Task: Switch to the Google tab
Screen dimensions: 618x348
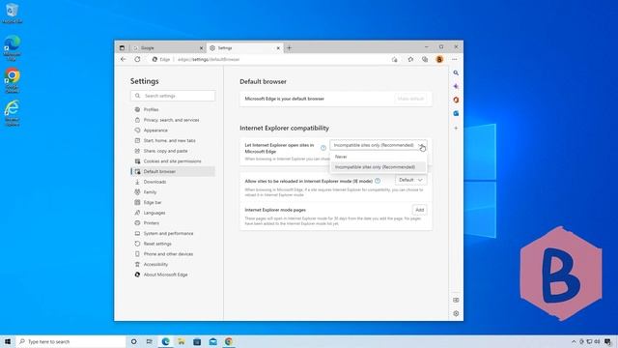Action: coord(168,47)
